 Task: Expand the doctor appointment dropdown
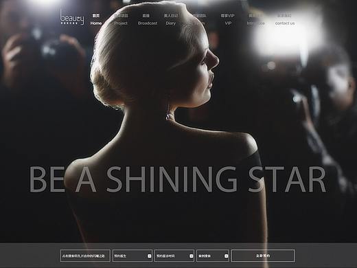[x=133, y=256]
